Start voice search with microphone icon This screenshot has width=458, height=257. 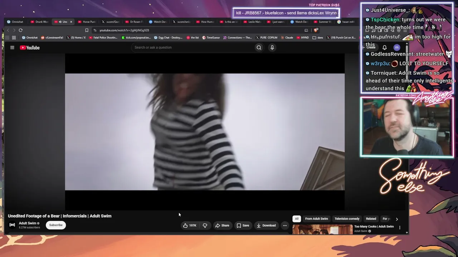[272, 47]
